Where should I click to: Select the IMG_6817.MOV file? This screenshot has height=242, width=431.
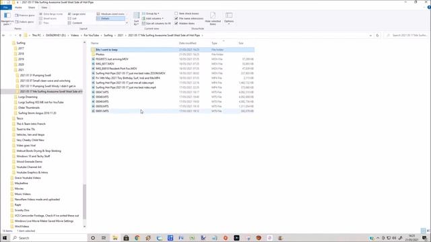pos(172,64)
